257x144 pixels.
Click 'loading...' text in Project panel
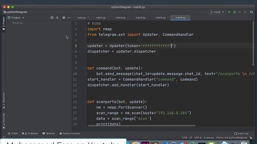coord(18,23)
